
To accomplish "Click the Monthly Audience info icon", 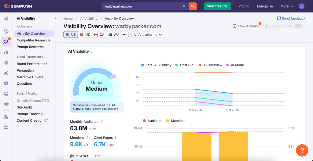I will point(101,122).
